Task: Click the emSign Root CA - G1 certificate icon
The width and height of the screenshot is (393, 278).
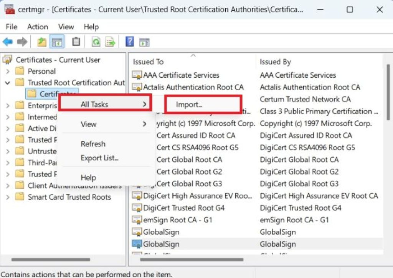Action: coord(137,220)
